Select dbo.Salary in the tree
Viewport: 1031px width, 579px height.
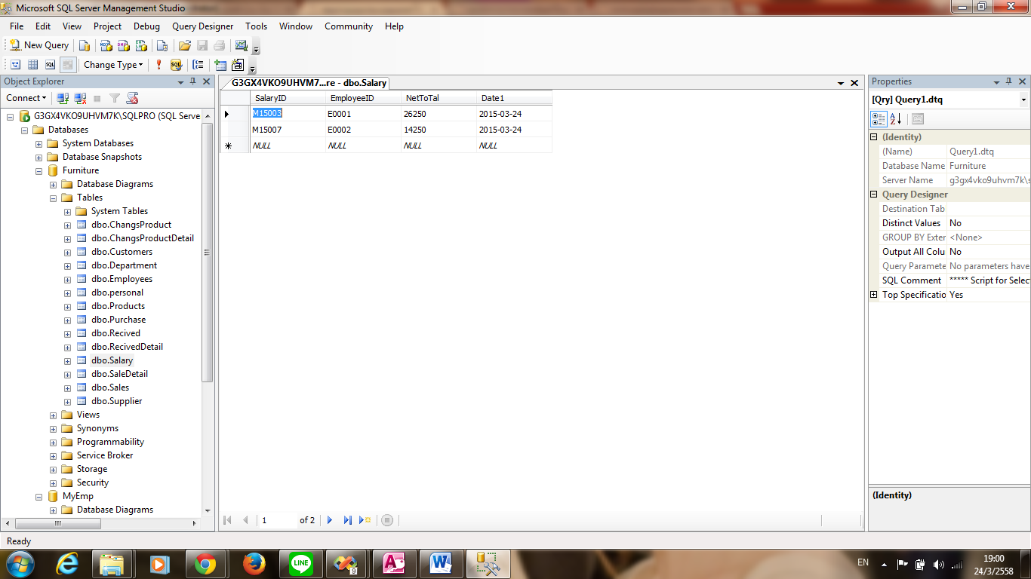pyautogui.click(x=112, y=360)
